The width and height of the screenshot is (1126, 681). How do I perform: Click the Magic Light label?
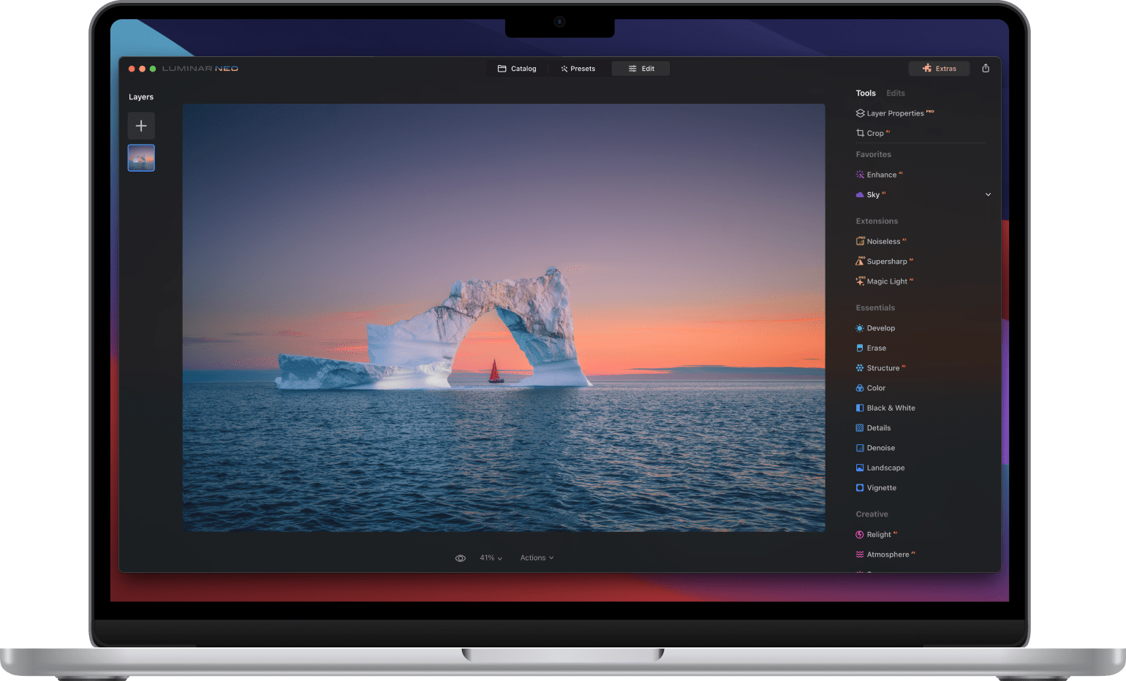pos(887,281)
